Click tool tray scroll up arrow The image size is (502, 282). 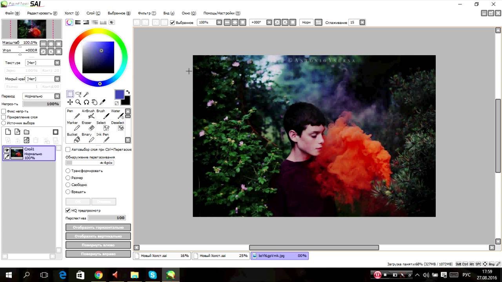(x=128, y=112)
